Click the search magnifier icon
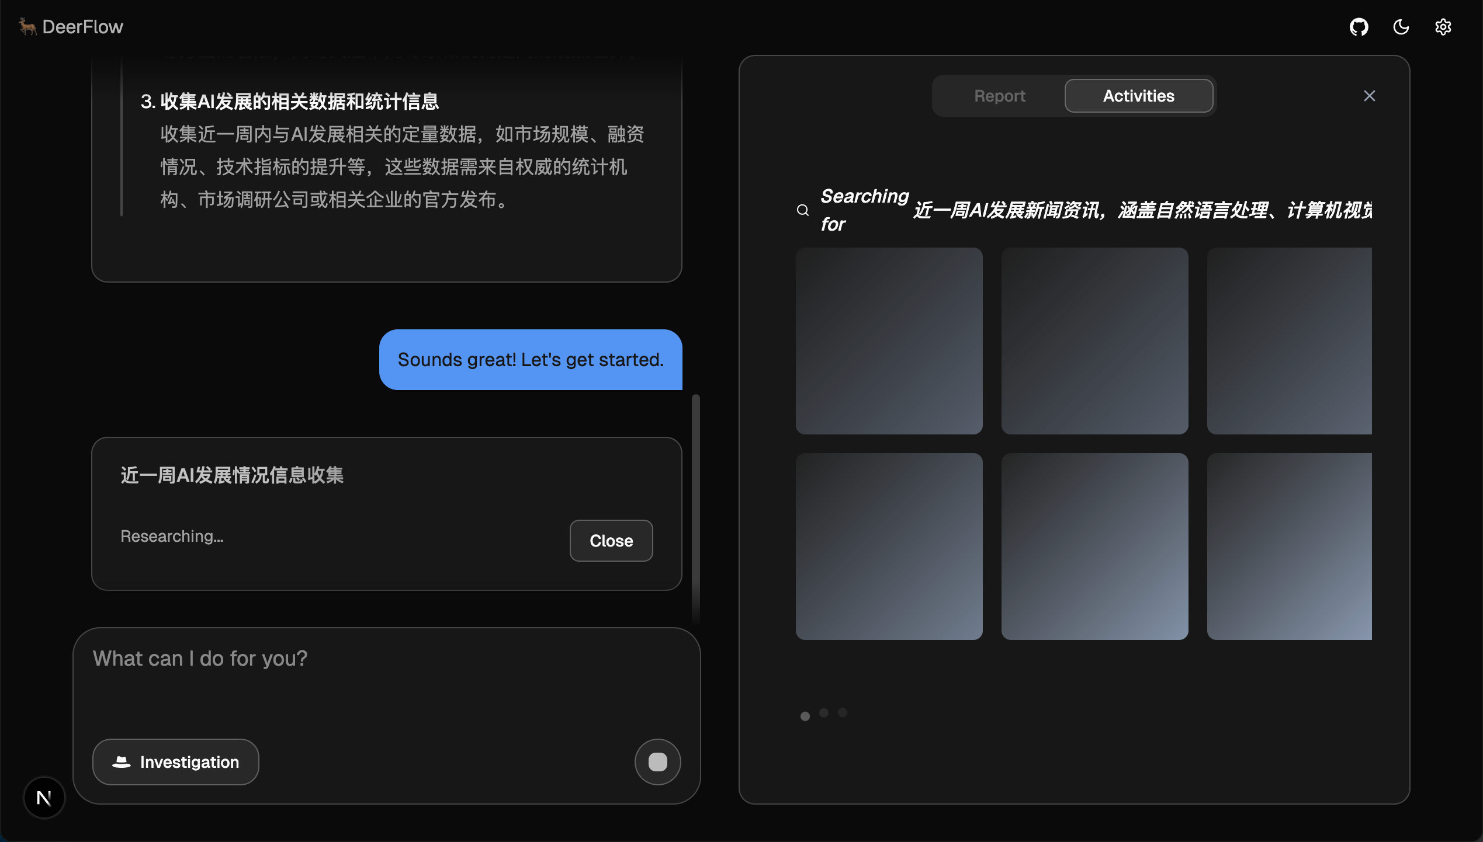Viewport: 1483px width, 842px height. [803, 210]
